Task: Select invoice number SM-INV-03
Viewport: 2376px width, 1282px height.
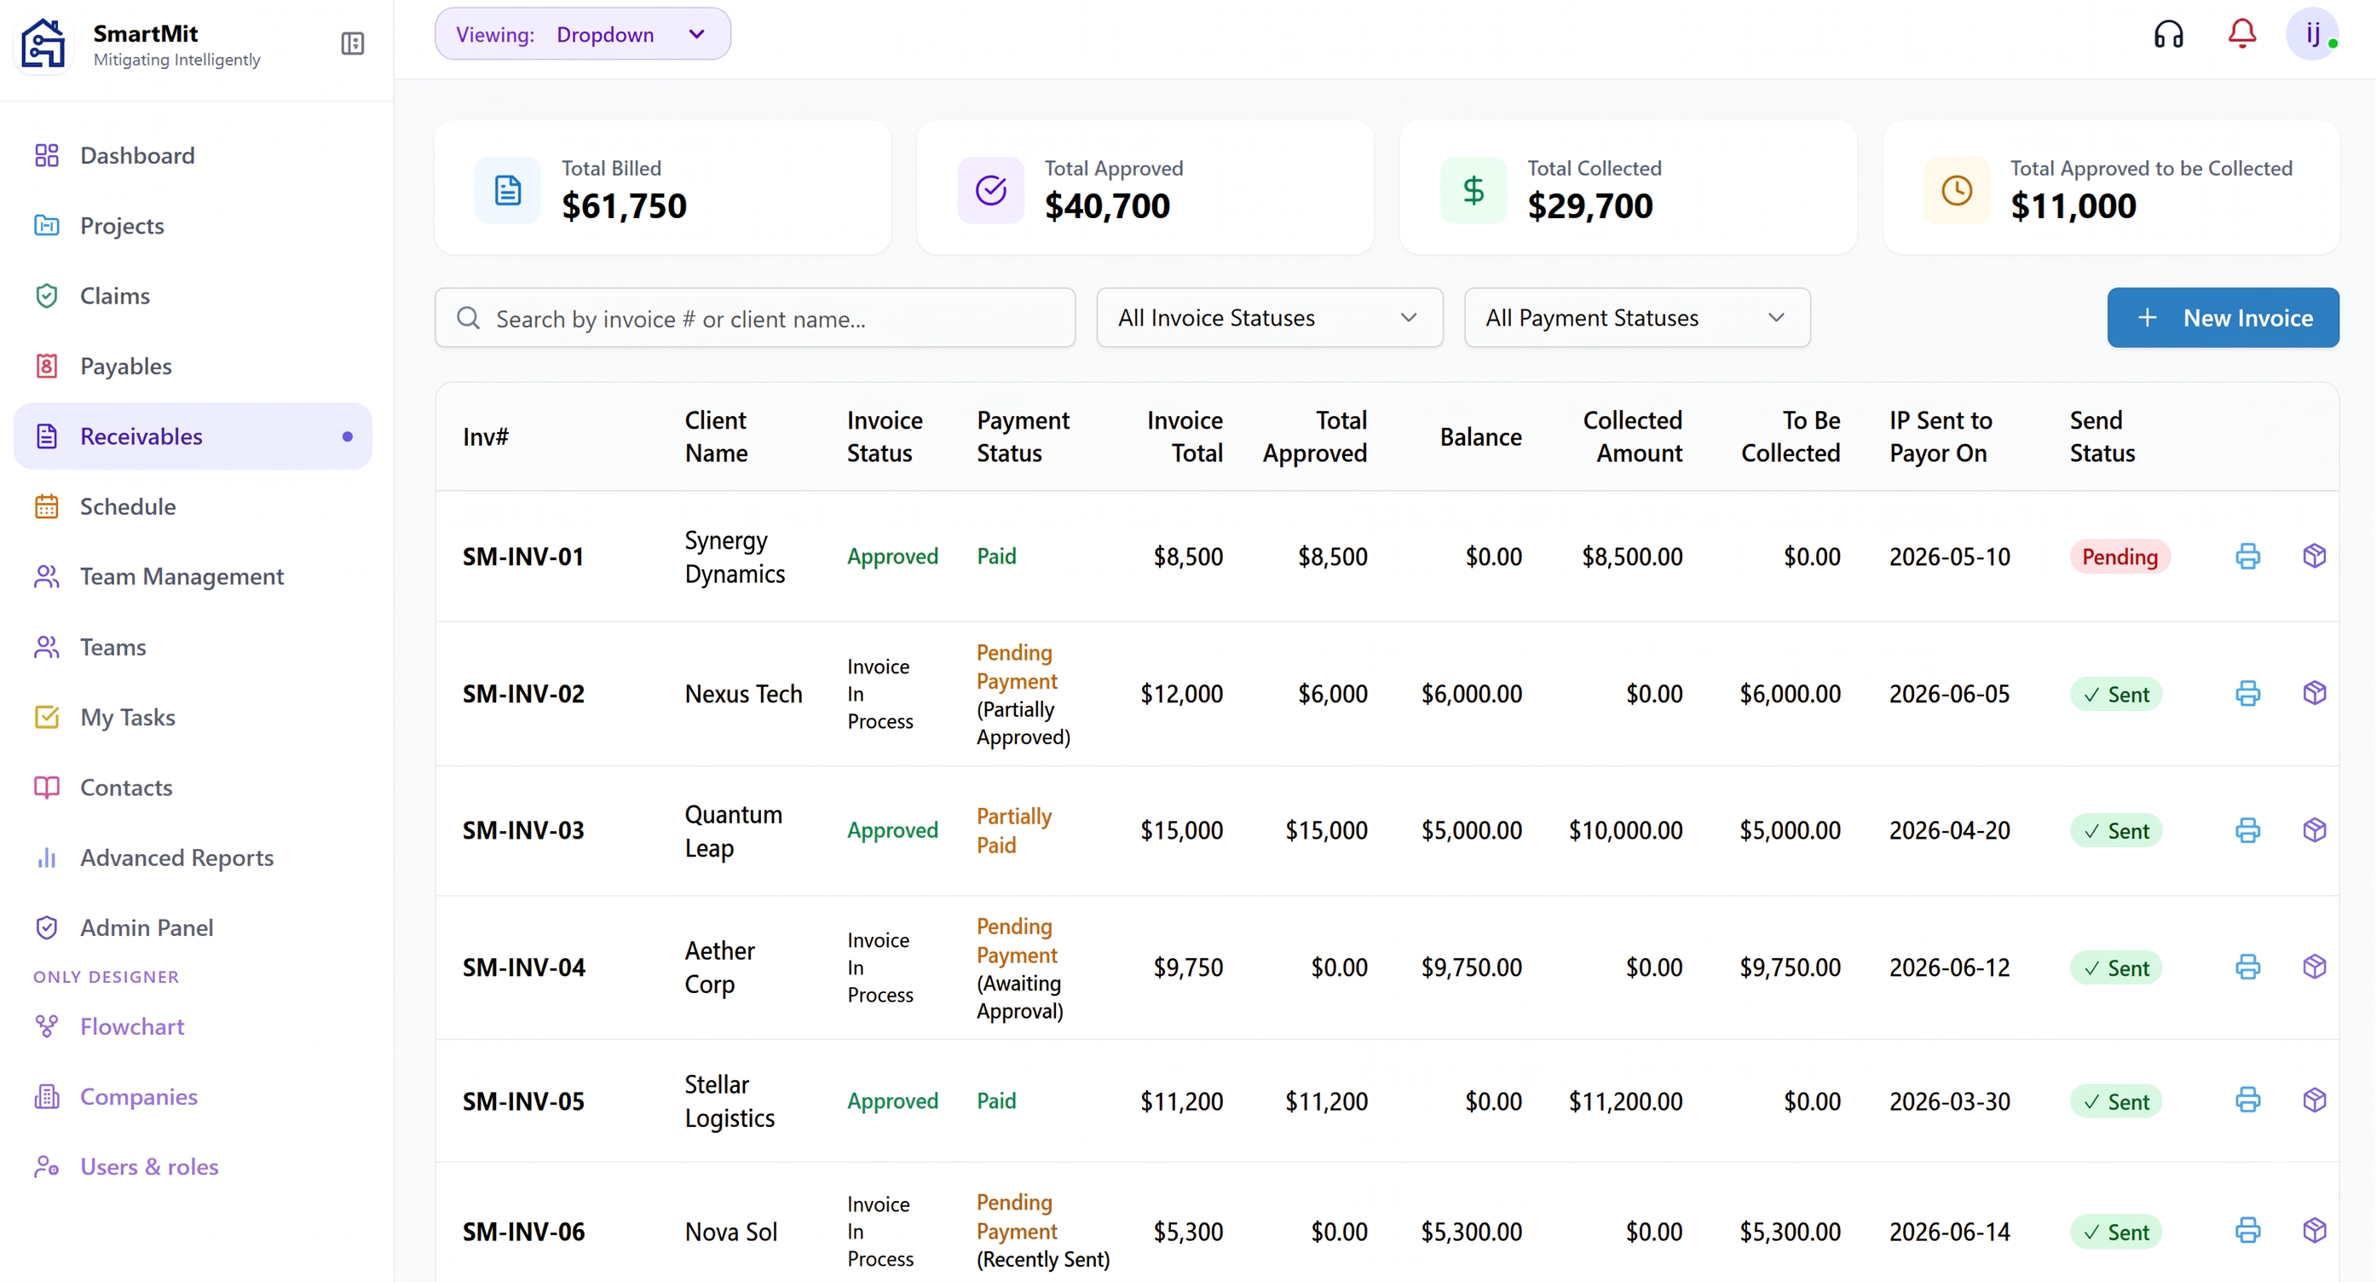Action: click(523, 831)
